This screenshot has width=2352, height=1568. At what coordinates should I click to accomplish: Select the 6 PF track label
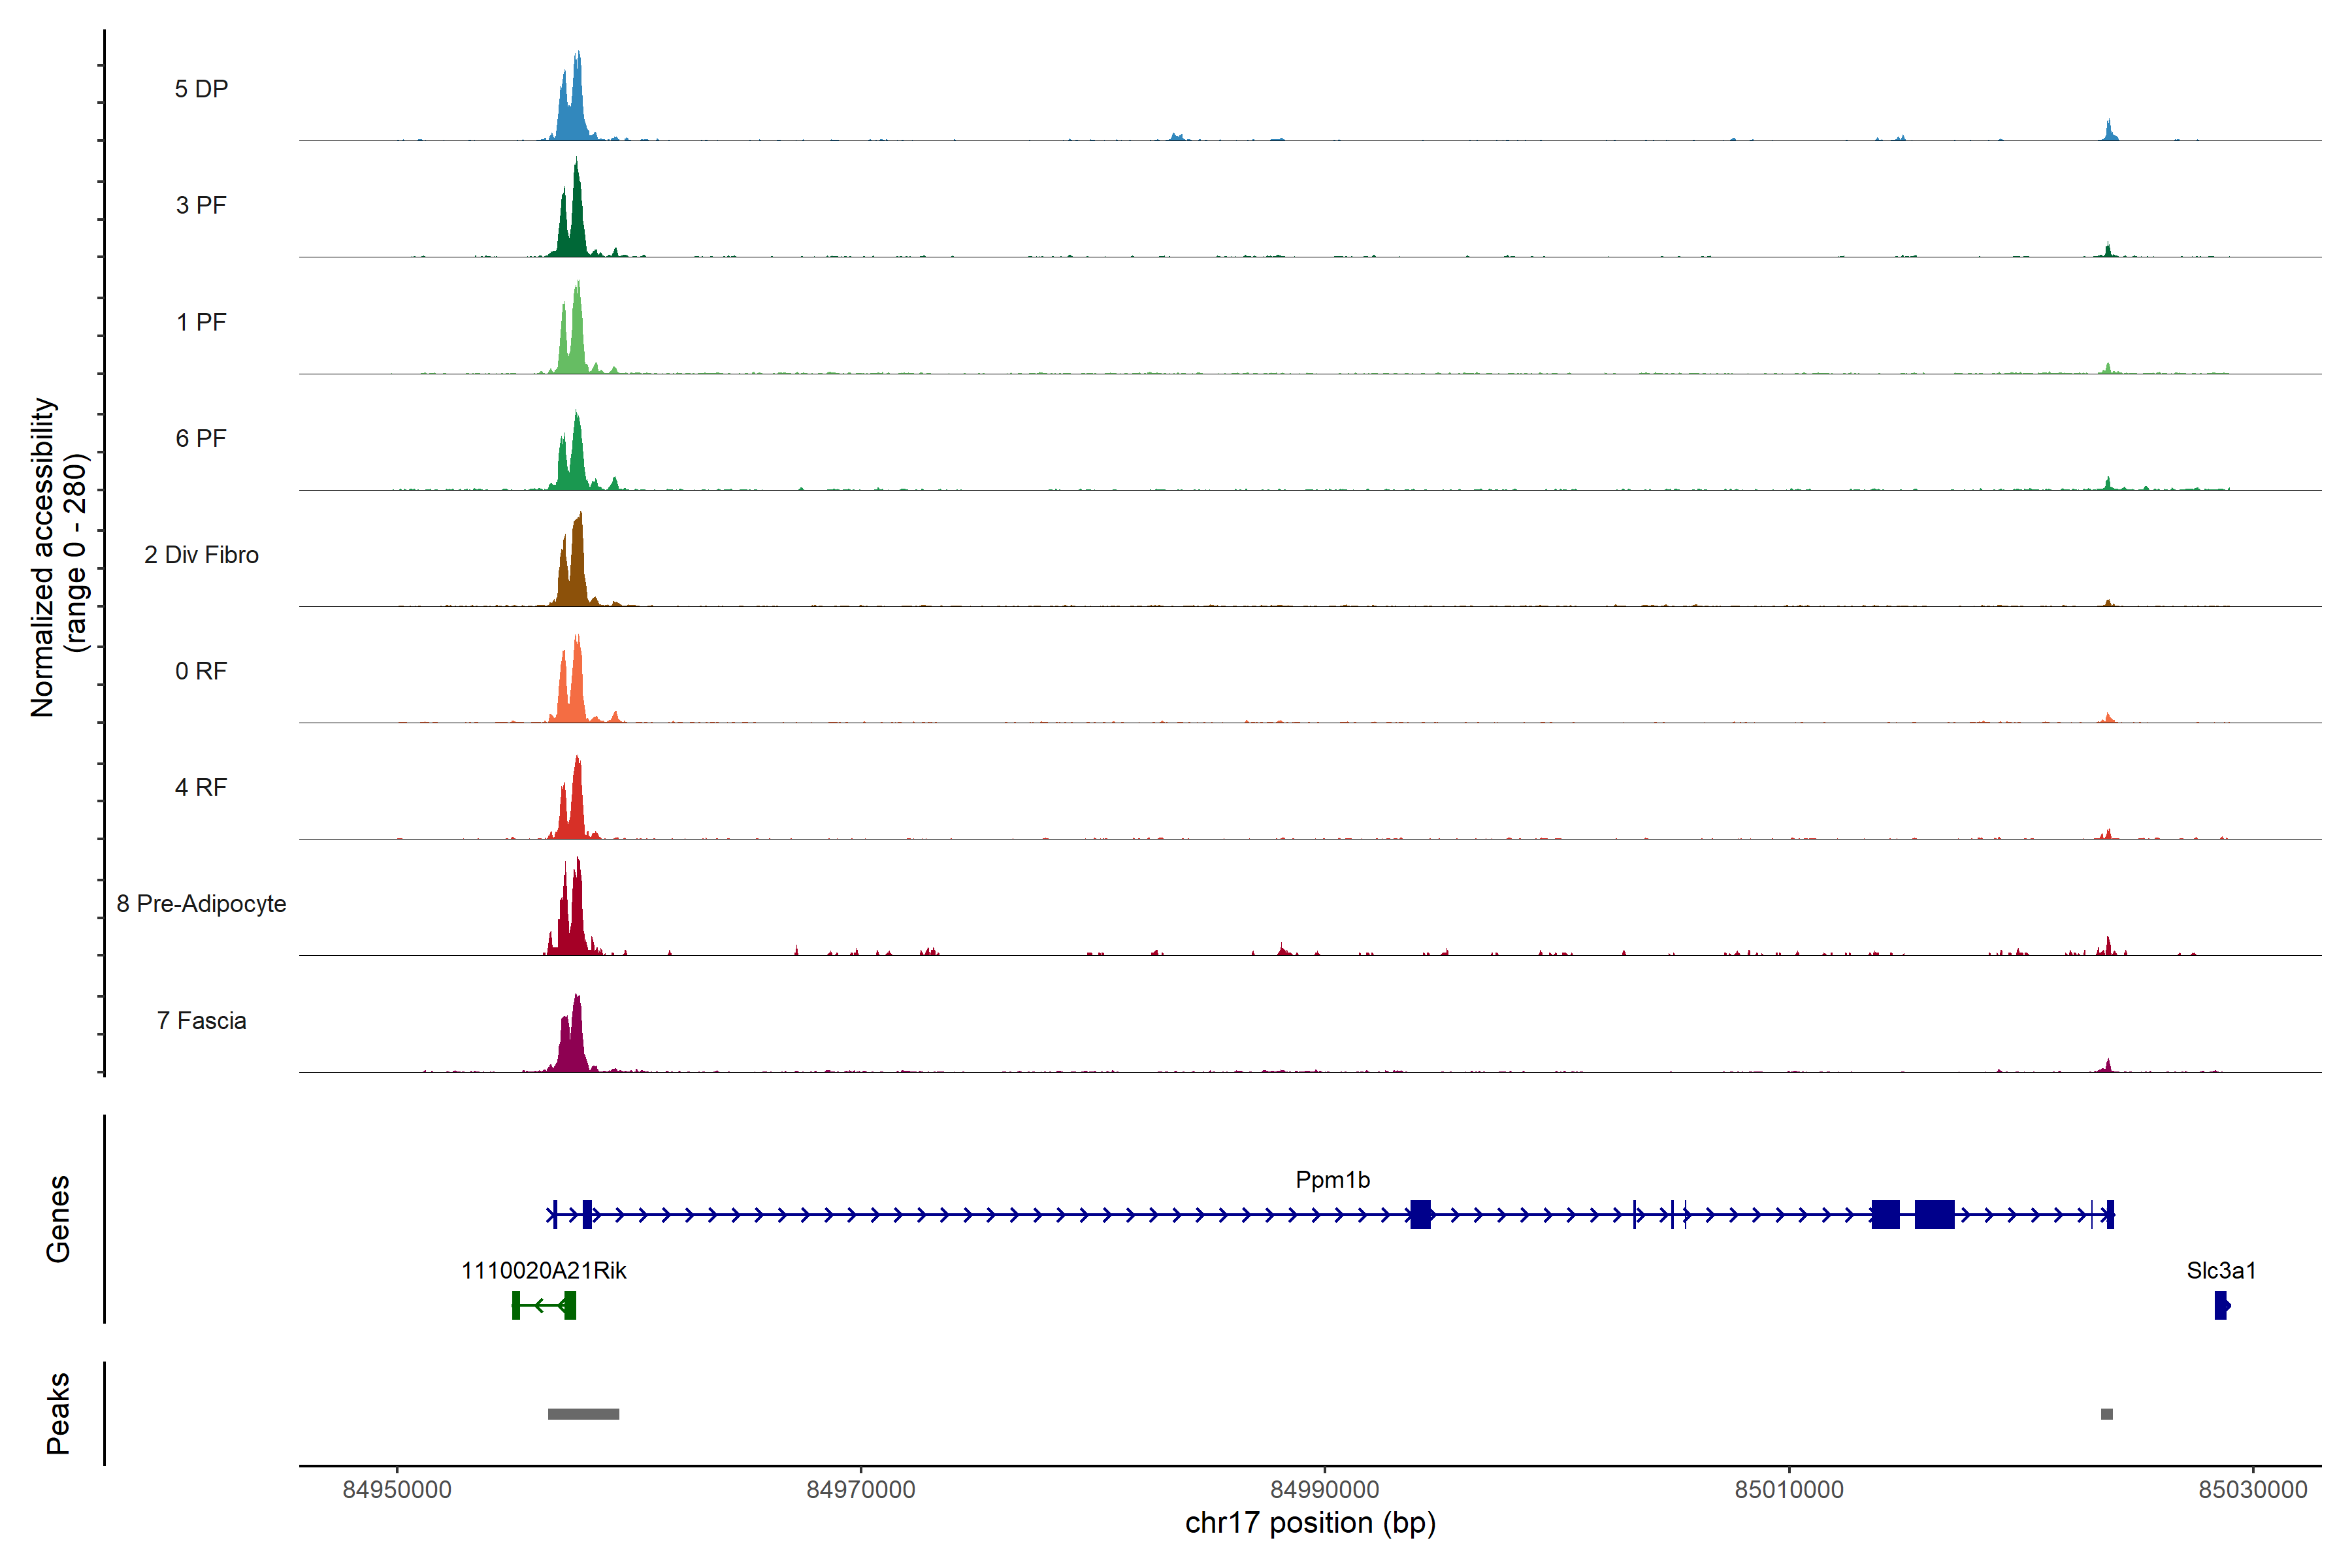coord(201,438)
